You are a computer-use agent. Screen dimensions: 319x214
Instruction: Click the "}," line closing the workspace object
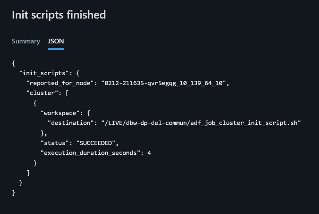pyautogui.click(x=44, y=133)
